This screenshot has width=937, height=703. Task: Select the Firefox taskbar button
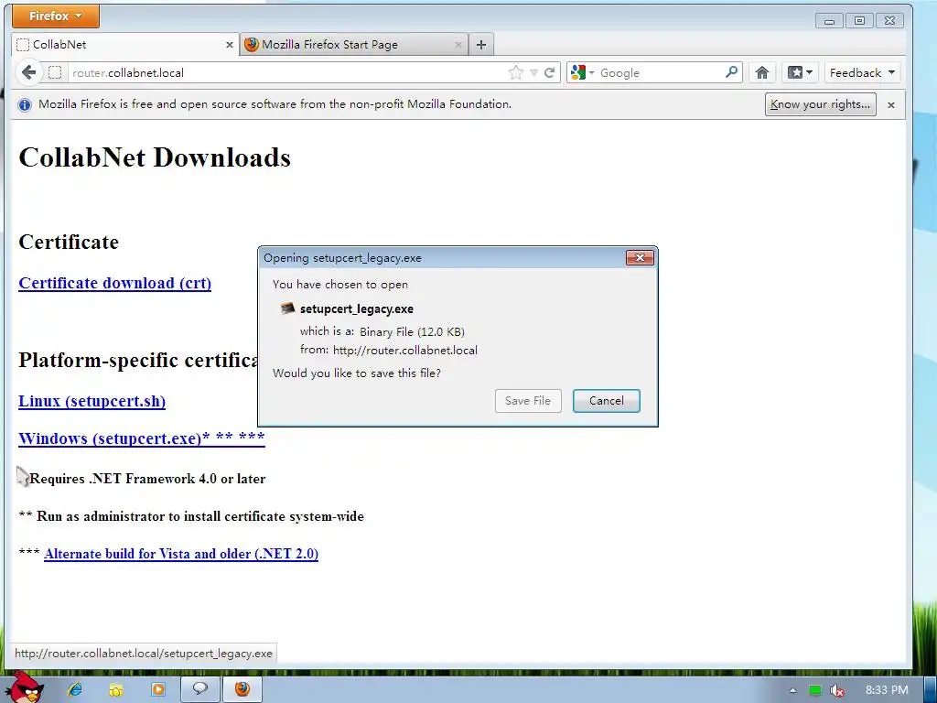point(242,689)
